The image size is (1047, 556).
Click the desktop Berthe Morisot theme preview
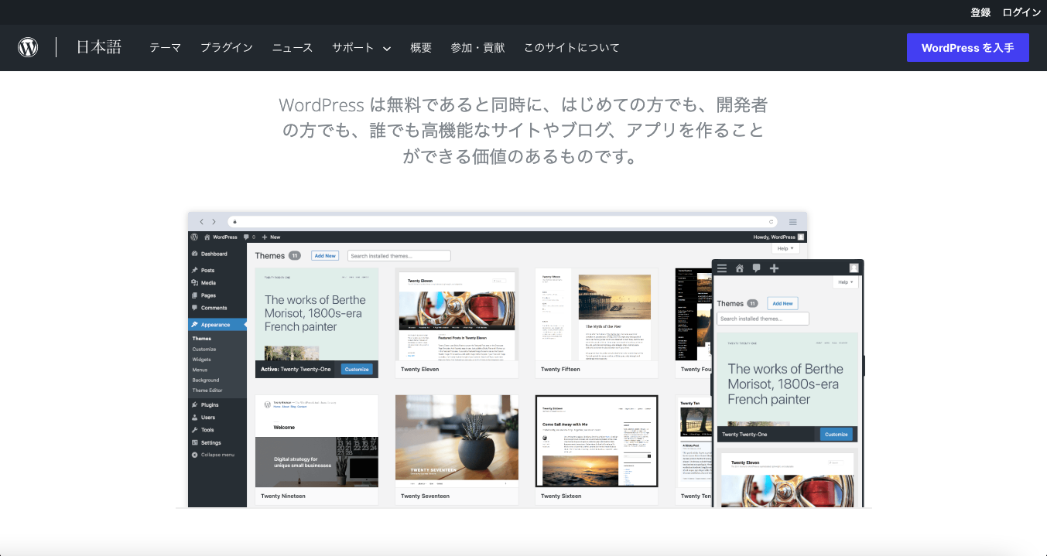[x=316, y=315]
